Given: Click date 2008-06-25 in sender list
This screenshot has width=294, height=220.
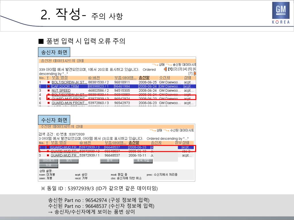Looking at the screenshot, I should pyautogui.click(x=148, y=82).
